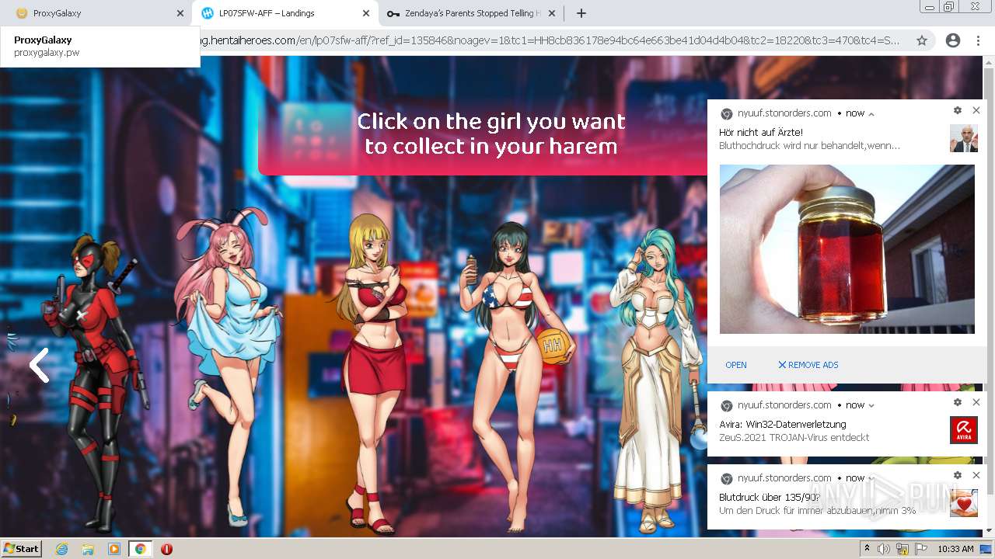Collapse the Hör nicht auf Ärzte notification chevron
This screenshot has height=559, width=995.
(x=871, y=113)
